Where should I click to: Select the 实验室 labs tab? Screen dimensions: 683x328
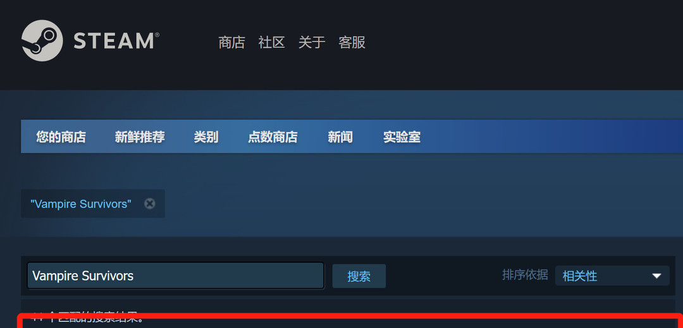click(402, 137)
